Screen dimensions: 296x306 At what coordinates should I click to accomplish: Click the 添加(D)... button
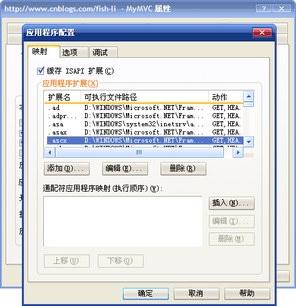click(x=66, y=168)
